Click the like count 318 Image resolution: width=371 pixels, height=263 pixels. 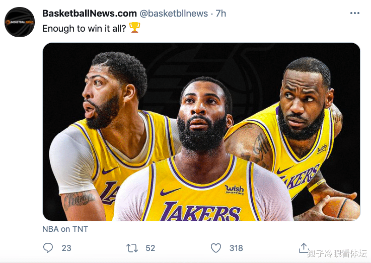[236, 248]
